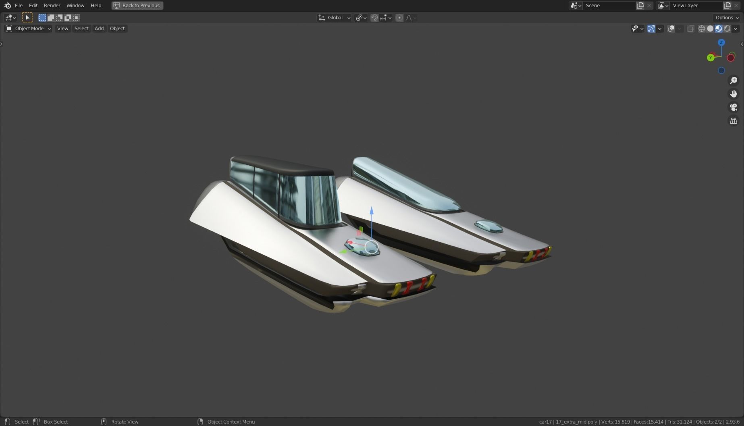Click the Back to Previous button
Viewport: 744px width, 426px height.
137,5
